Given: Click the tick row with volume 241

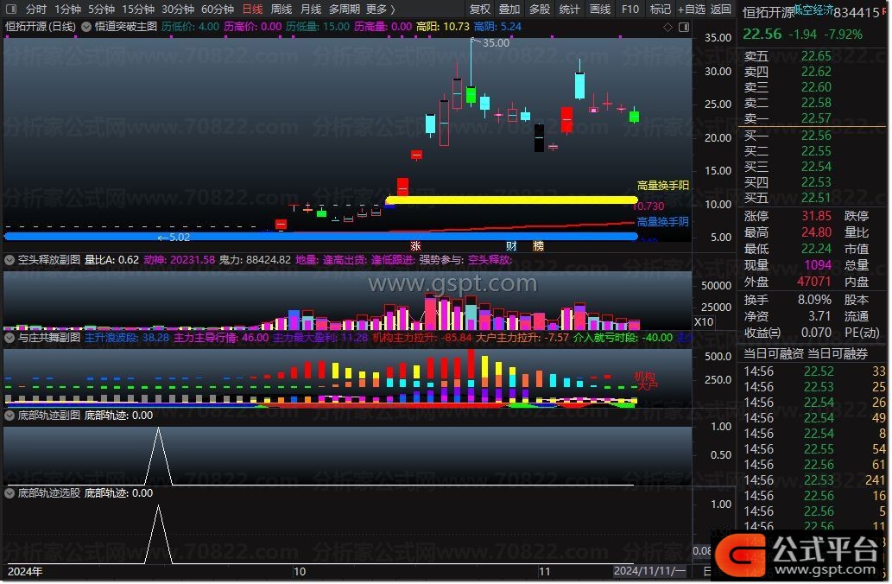Looking at the screenshot, I should (814, 480).
